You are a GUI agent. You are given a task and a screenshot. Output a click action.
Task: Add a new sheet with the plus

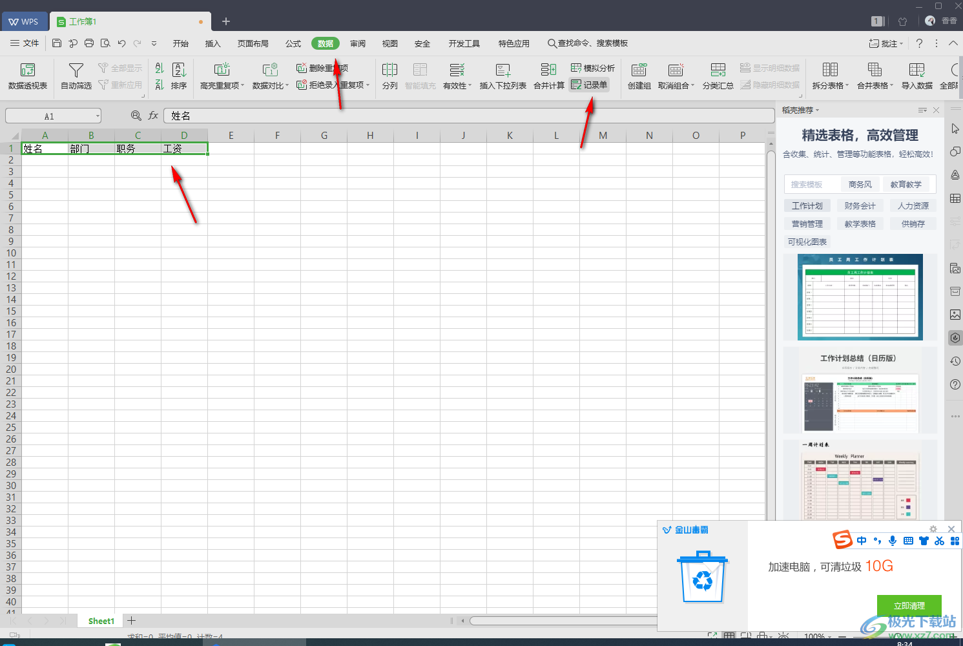[131, 620]
